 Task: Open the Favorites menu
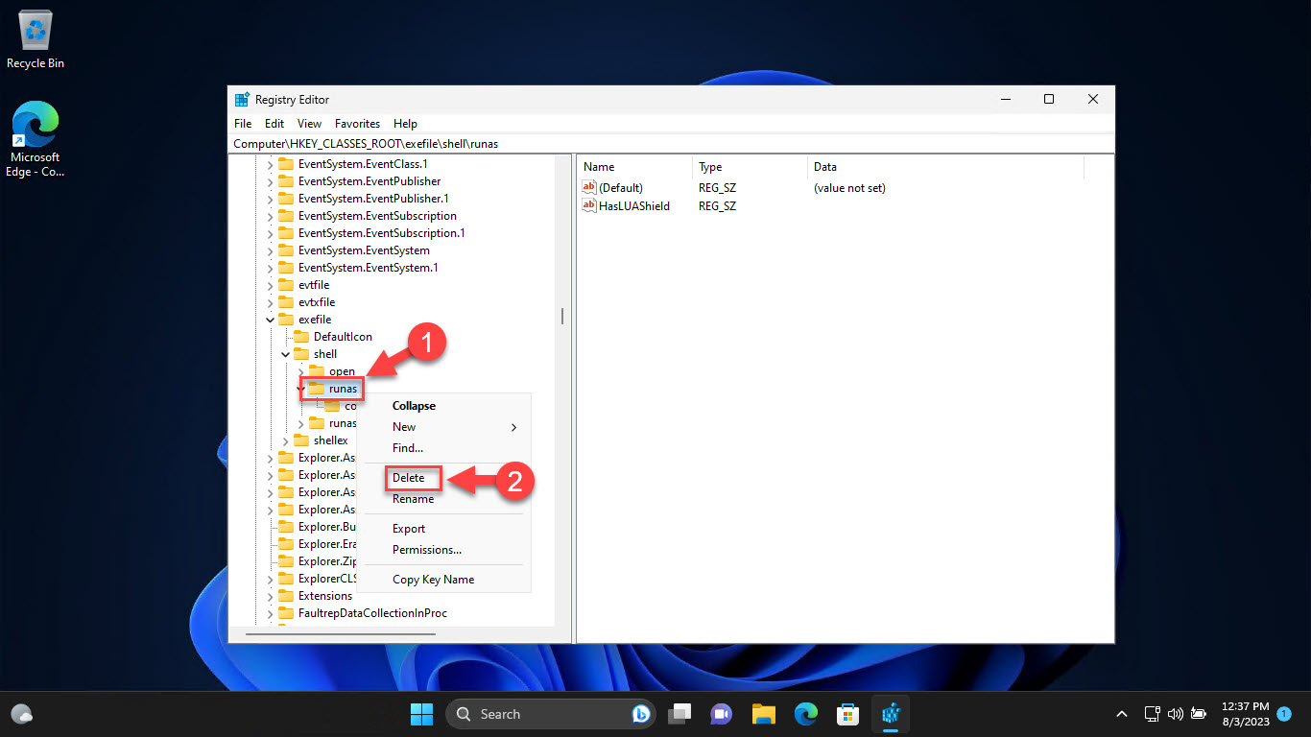357,123
